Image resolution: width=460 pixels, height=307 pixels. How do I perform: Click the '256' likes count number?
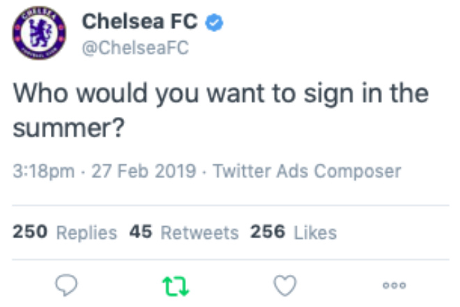268,233
